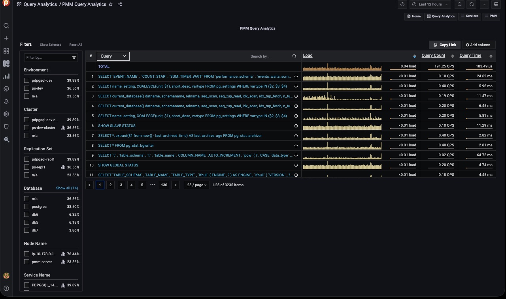
Task: Open the SELECT * FROM pg_stat_bgwriter query
Action: point(126,146)
